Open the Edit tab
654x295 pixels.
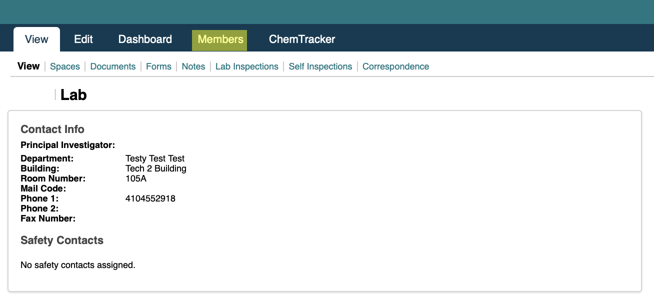click(83, 39)
